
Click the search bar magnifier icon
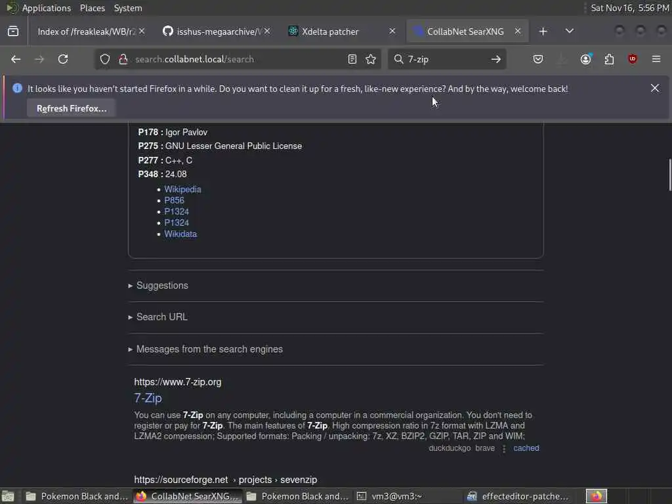pos(398,59)
